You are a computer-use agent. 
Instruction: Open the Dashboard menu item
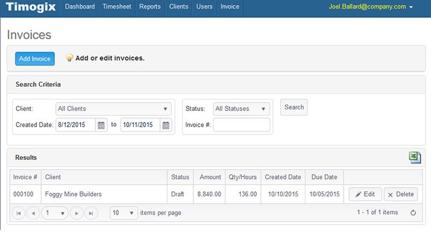pyautogui.click(x=79, y=7)
